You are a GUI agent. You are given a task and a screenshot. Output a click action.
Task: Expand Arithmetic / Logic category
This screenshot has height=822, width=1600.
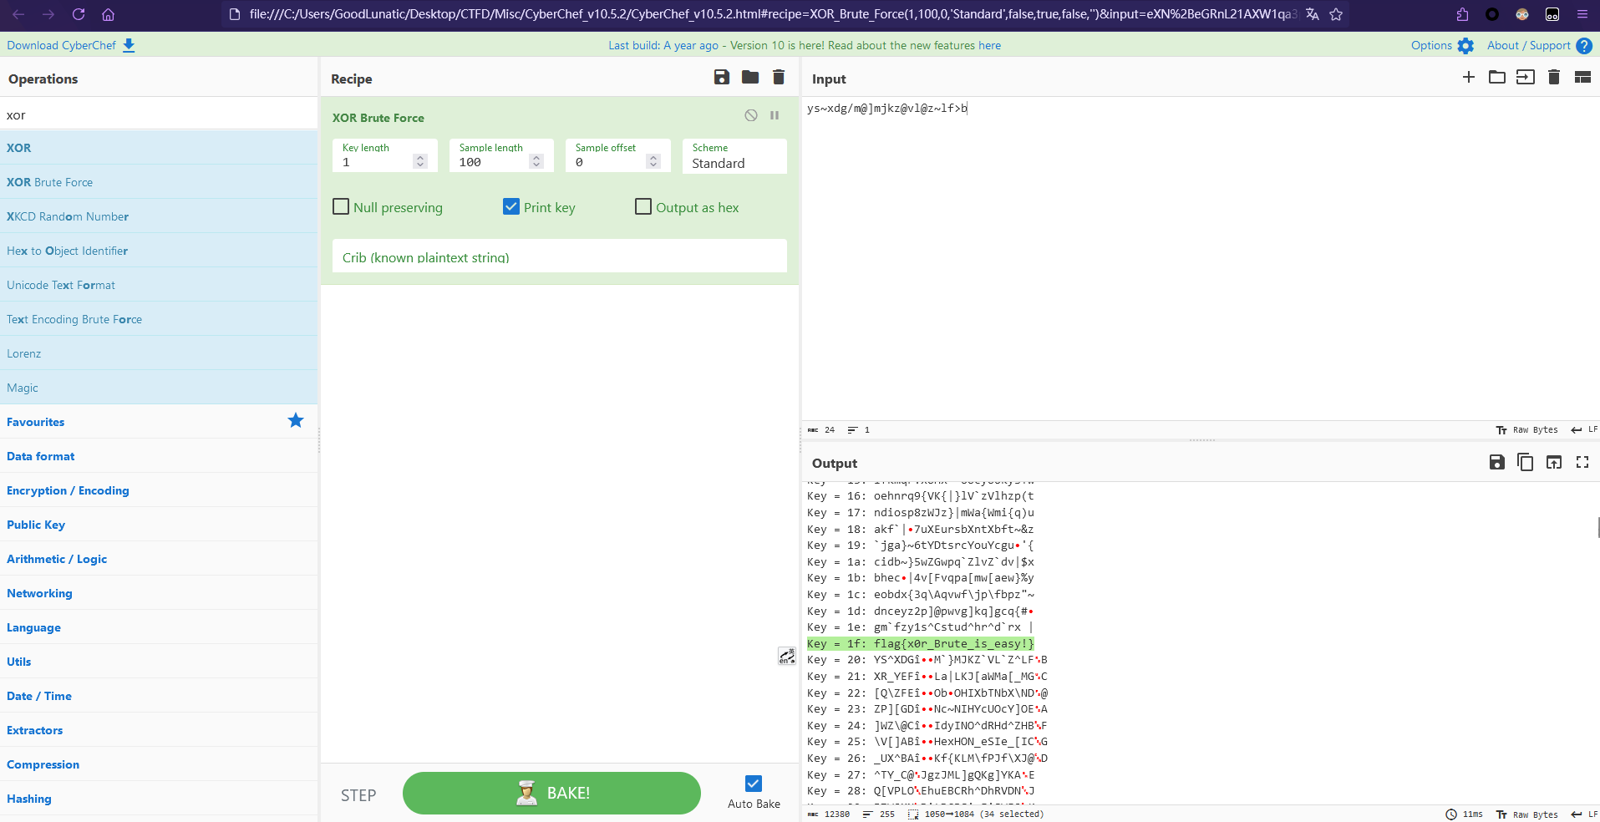[159, 559]
